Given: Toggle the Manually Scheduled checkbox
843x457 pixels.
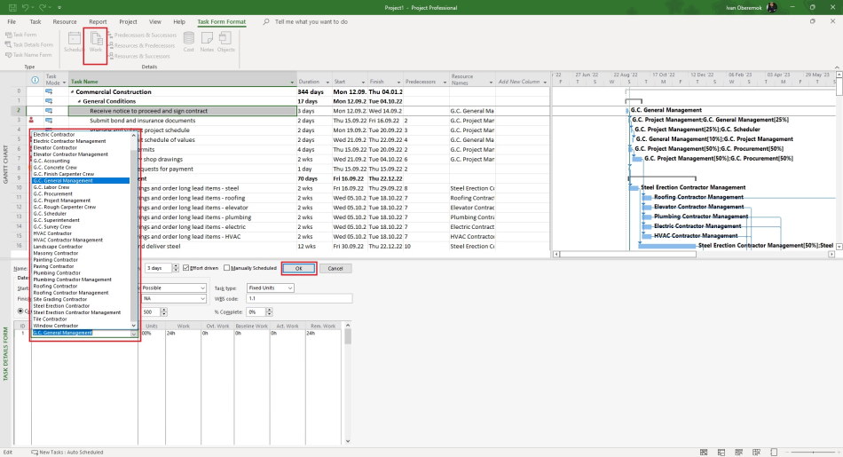Looking at the screenshot, I should click(226, 268).
